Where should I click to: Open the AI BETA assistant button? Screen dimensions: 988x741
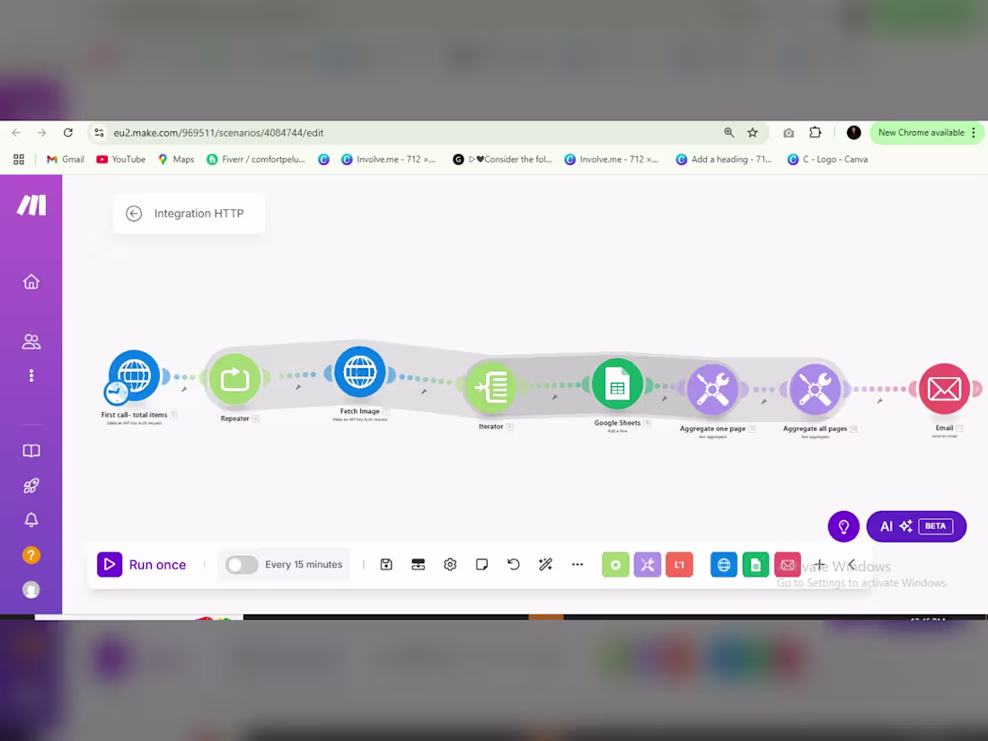click(x=916, y=526)
